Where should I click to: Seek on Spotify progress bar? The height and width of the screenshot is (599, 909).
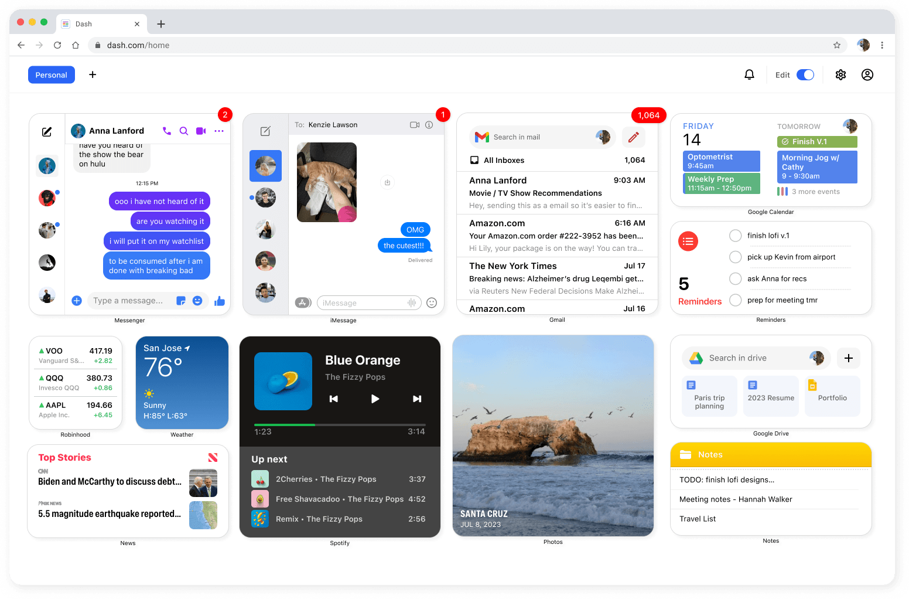coord(340,424)
